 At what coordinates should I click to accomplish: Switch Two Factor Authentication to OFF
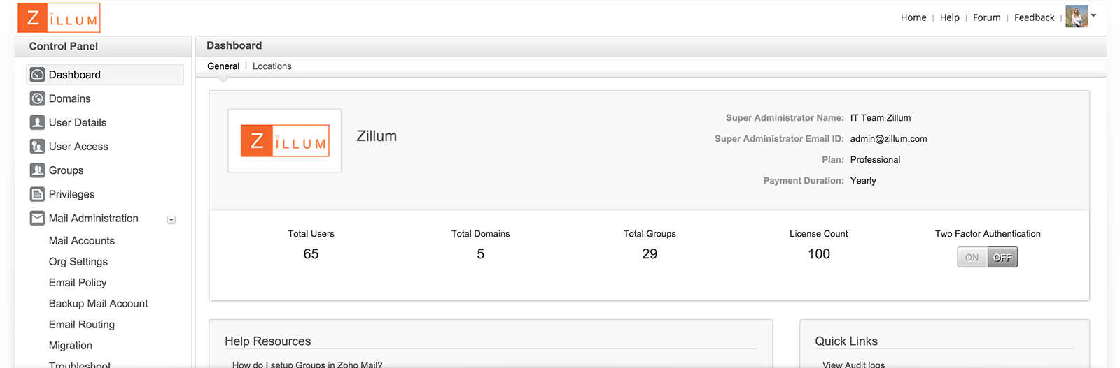click(x=1002, y=258)
